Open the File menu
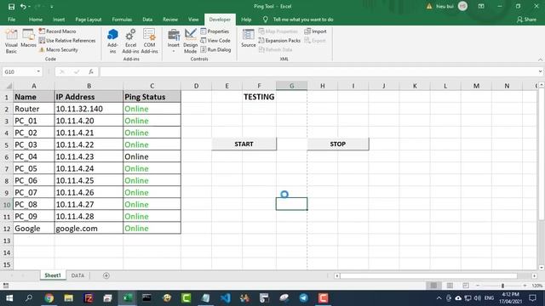The height and width of the screenshot is (306, 545). click(11, 20)
